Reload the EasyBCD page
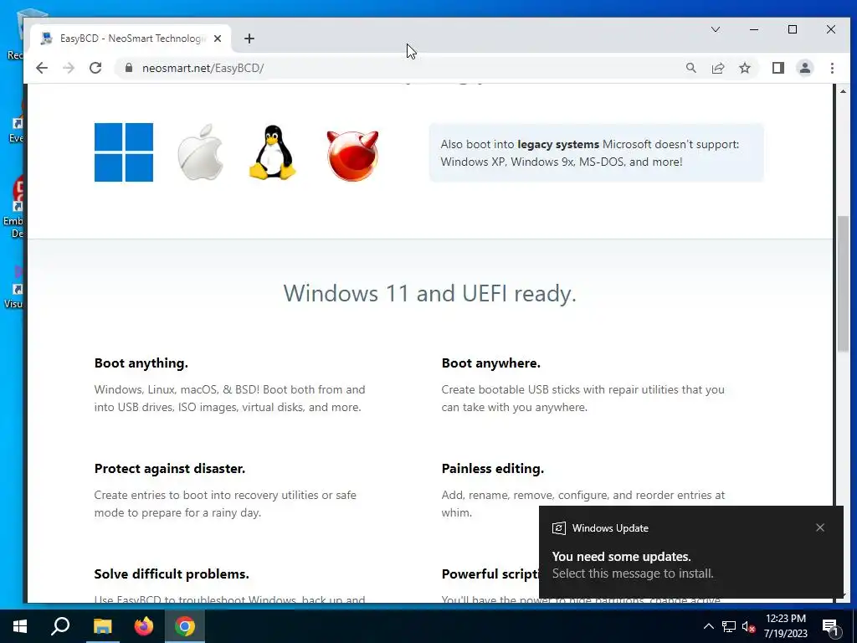The width and height of the screenshot is (857, 643). click(95, 68)
